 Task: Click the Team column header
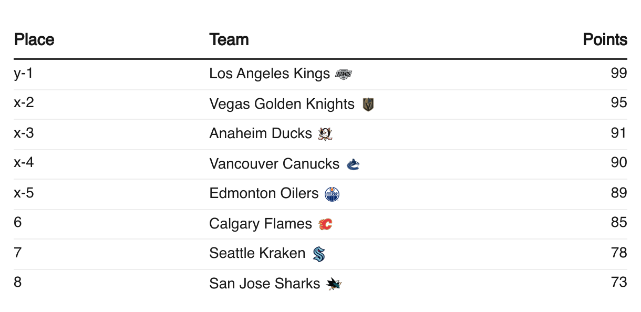(229, 39)
